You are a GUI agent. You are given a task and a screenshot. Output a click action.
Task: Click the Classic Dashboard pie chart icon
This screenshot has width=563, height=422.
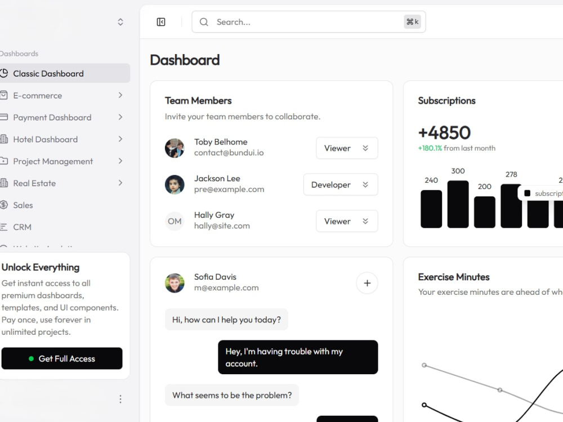pos(4,74)
